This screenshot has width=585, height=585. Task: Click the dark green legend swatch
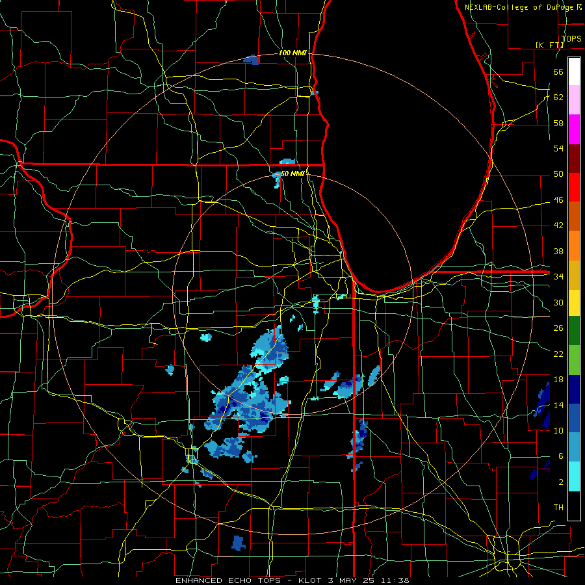coord(574,331)
